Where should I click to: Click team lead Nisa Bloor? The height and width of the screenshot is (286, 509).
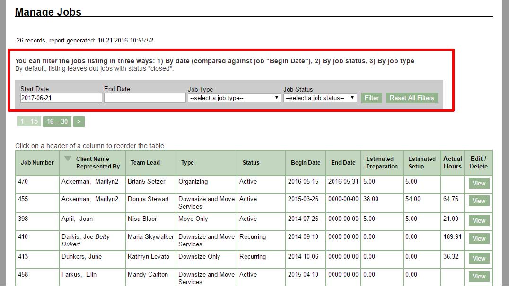[x=142, y=219]
